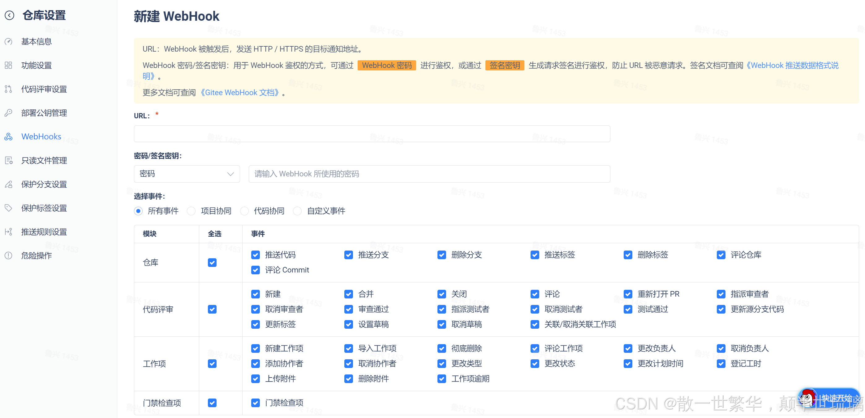Open the 快速开始 mascot button
Image resolution: width=865 pixels, height=418 pixels.
click(x=829, y=399)
